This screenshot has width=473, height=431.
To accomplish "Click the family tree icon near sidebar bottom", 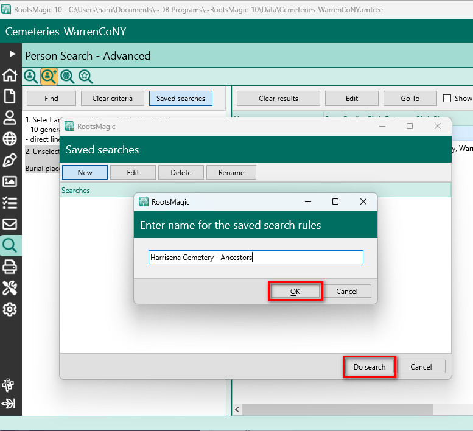I will coord(8,385).
